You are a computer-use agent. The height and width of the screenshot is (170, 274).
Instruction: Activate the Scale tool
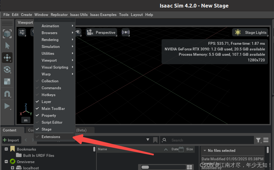(x=7, y=81)
